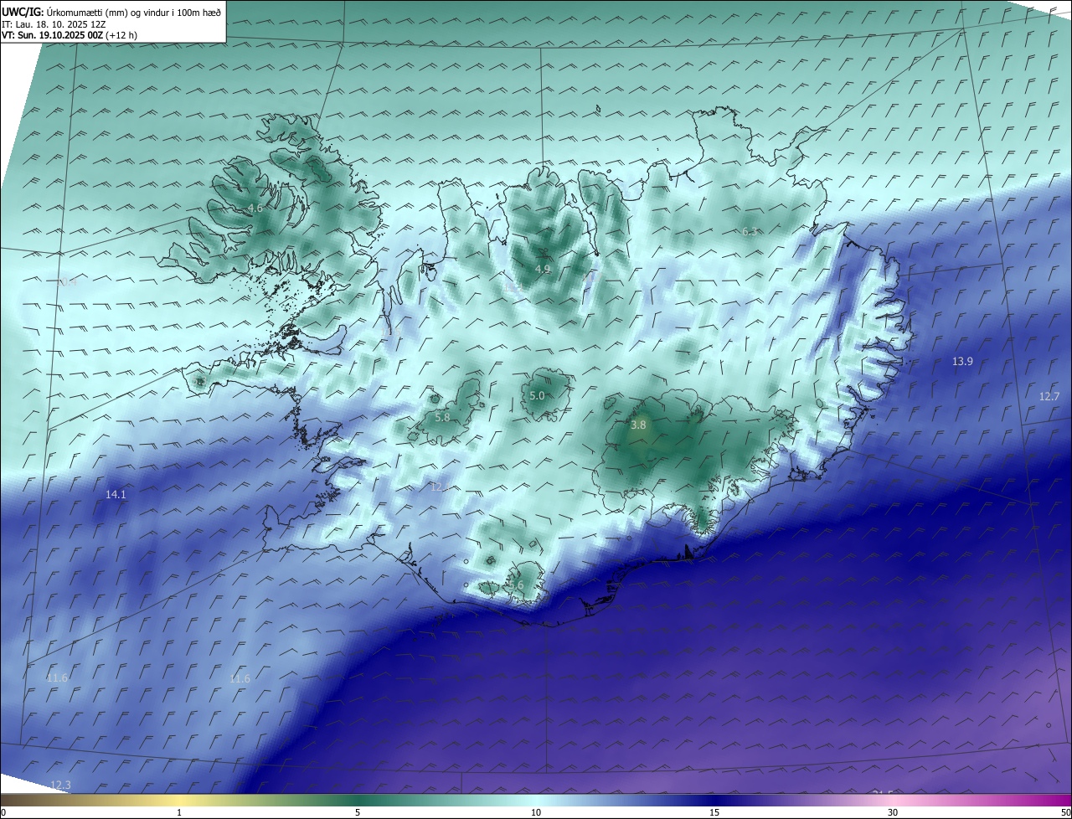Click the 5.8 value on the map
1072x819 pixels.
[442, 417]
